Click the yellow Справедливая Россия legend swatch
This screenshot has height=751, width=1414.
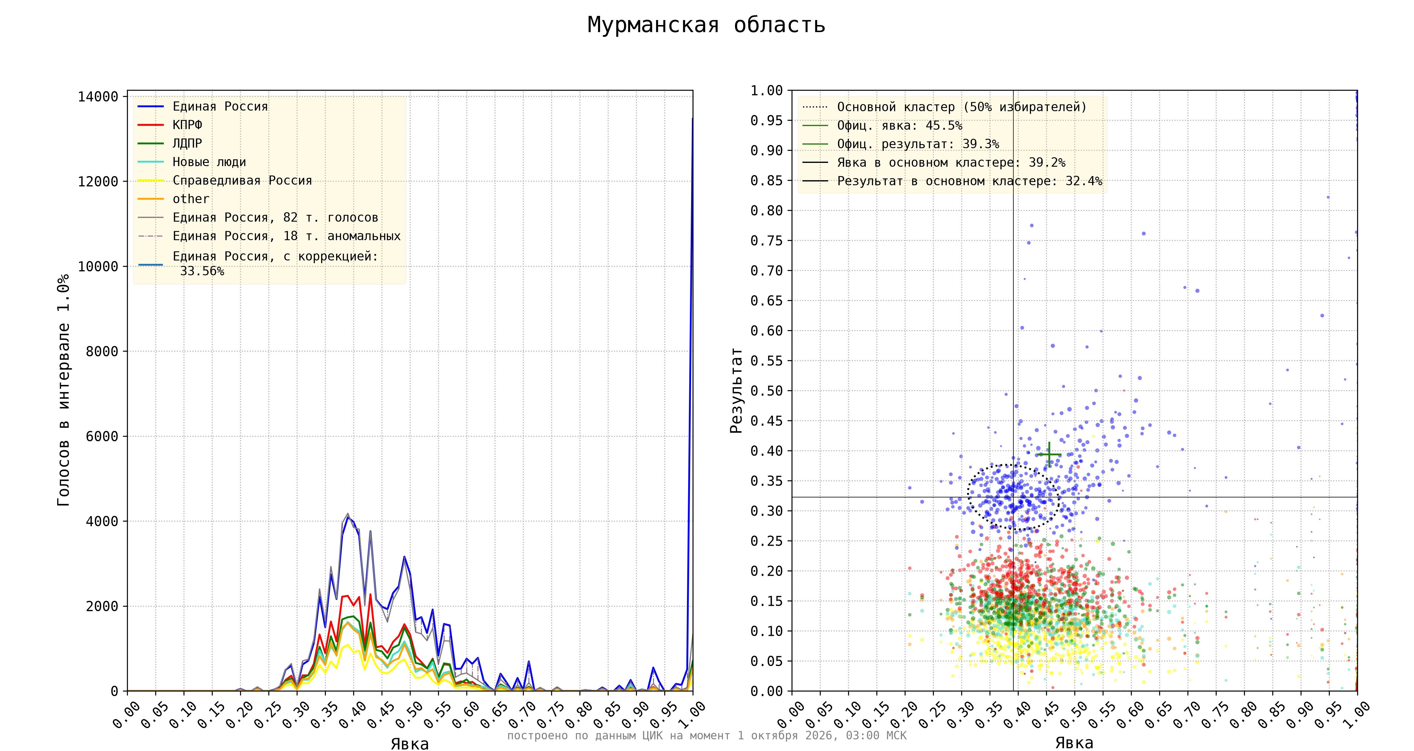tap(151, 181)
